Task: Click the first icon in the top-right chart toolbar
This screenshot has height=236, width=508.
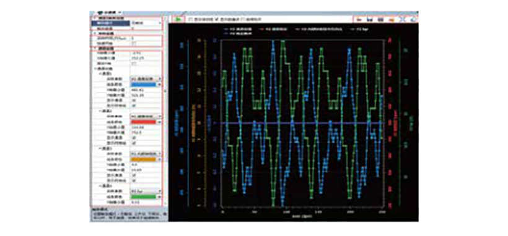Action: coord(359,20)
